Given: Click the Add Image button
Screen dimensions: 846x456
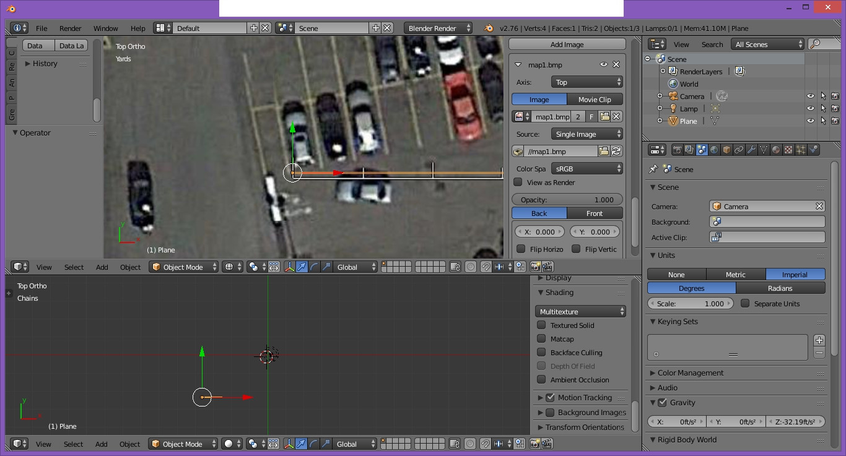Looking at the screenshot, I should tap(567, 45).
